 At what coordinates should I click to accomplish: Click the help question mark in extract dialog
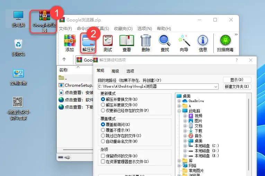point(237,60)
